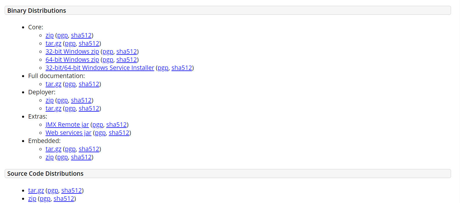Open the 64-bit Windows zip link

(x=72, y=60)
